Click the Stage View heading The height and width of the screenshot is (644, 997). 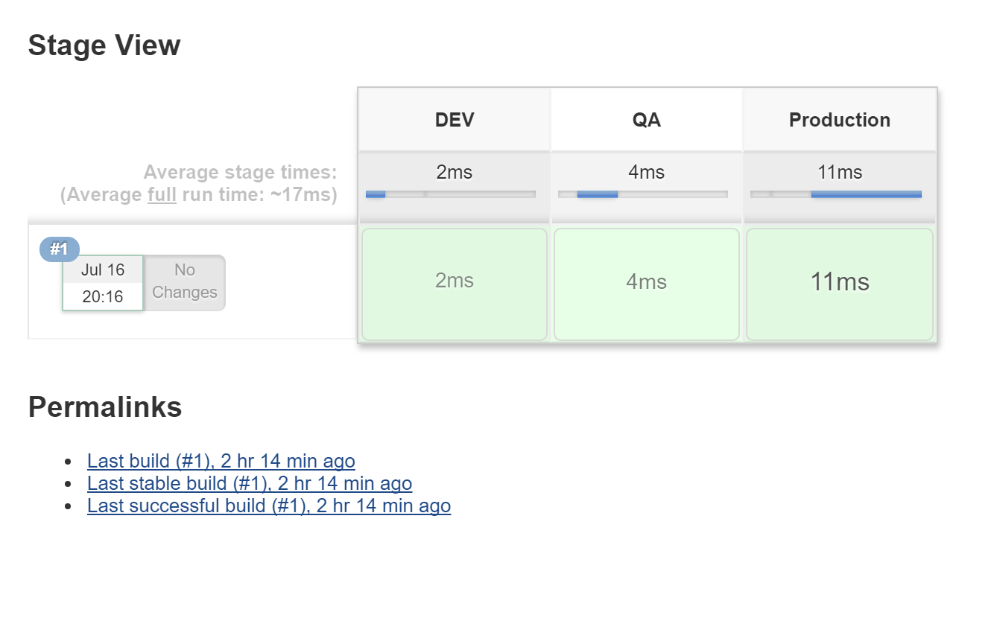pos(104,45)
